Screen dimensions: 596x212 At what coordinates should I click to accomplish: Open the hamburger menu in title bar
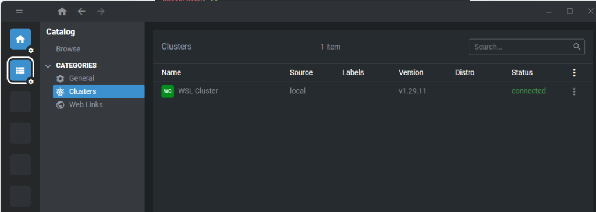[19, 11]
